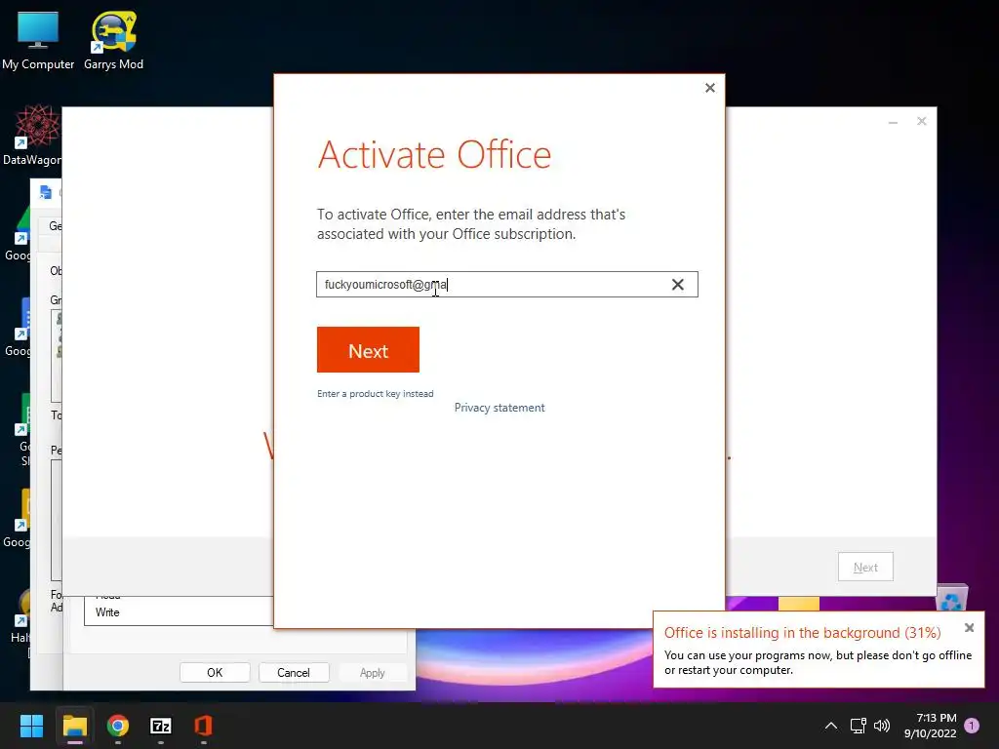Select the Write permission row
This screenshot has height=749, width=999.
(180, 612)
